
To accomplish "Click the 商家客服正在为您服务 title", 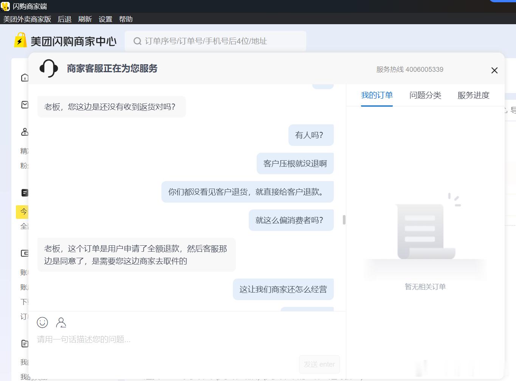I will 112,68.
